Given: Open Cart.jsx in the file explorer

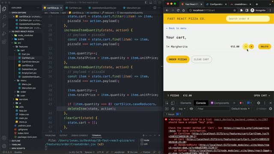Looking at the screenshot, I should pos(26,54).
